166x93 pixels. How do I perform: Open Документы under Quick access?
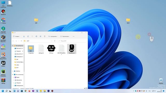coord(19,54)
